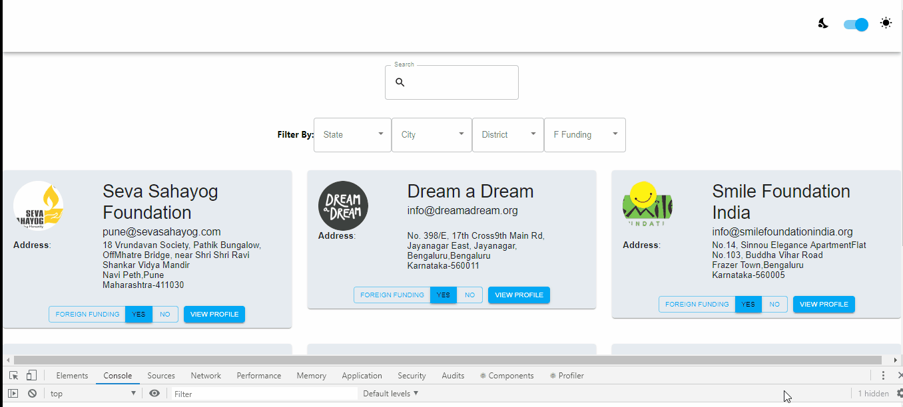Click the moon dark mode icon
The image size is (903, 407).
(x=824, y=24)
